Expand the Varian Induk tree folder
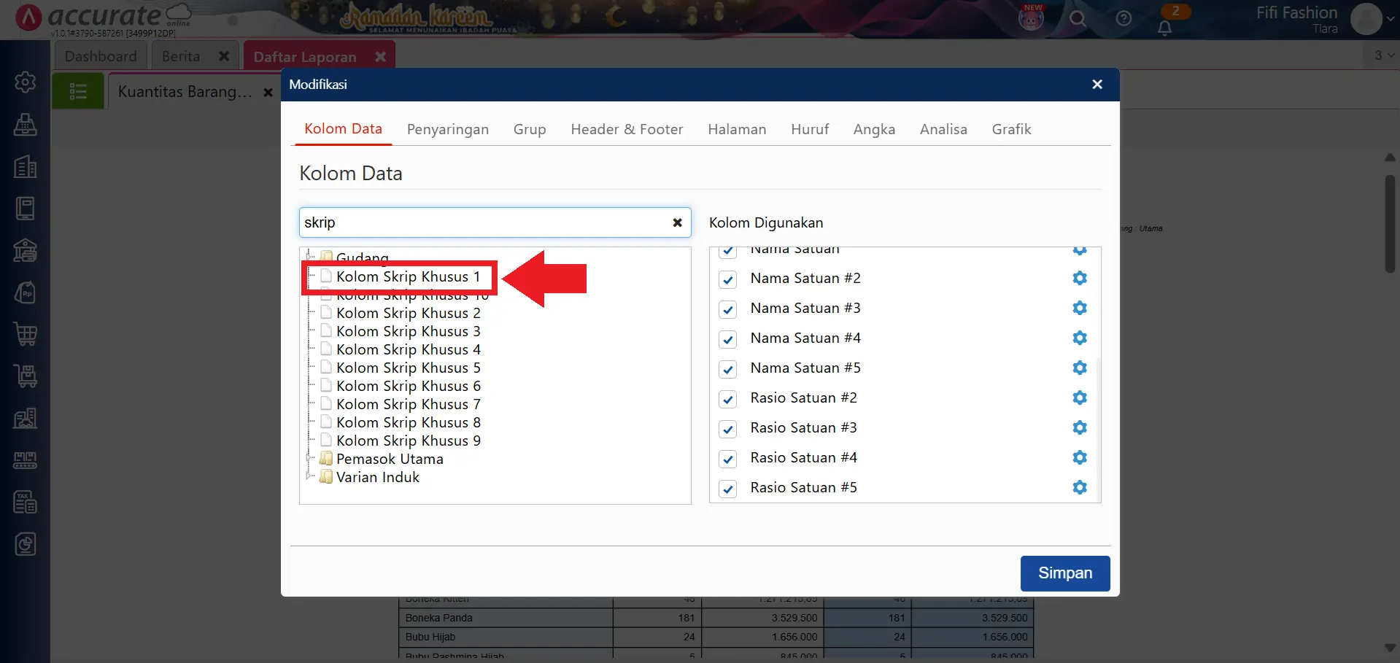1400x663 pixels. pyautogui.click(x=309, y=477)
